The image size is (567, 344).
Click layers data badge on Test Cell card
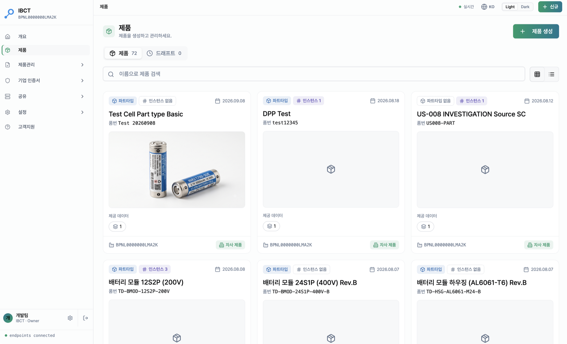tap(117, 226)
